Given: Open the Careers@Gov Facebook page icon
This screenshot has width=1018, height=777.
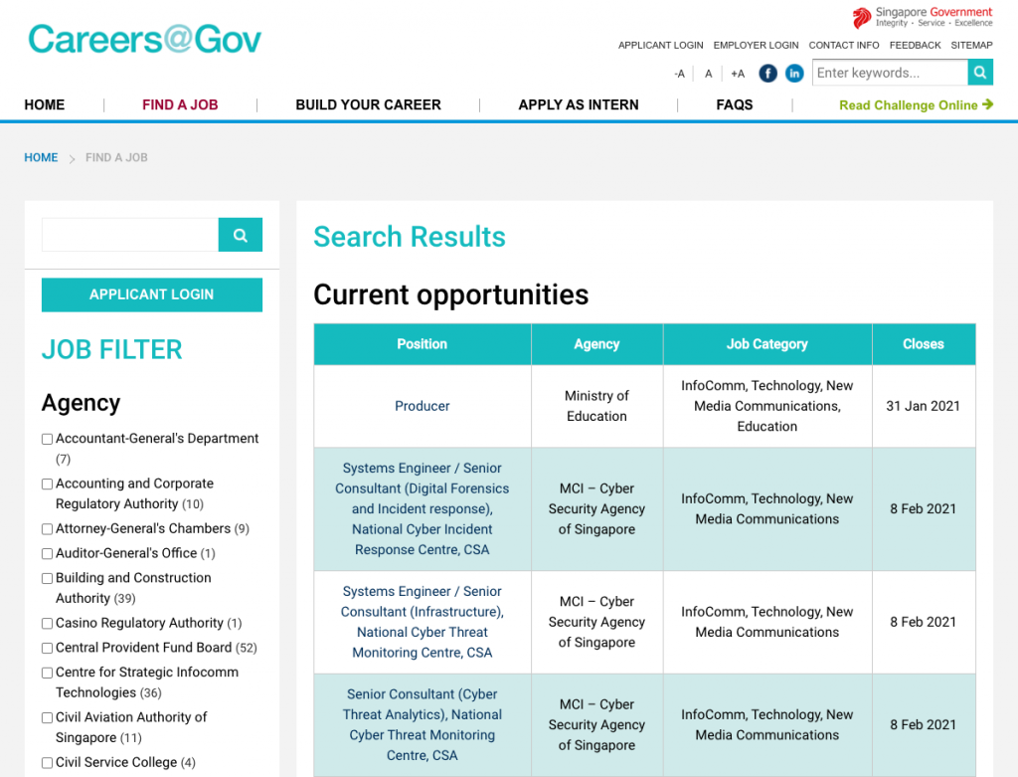Looking at the screenshot, I should point(767,73).
